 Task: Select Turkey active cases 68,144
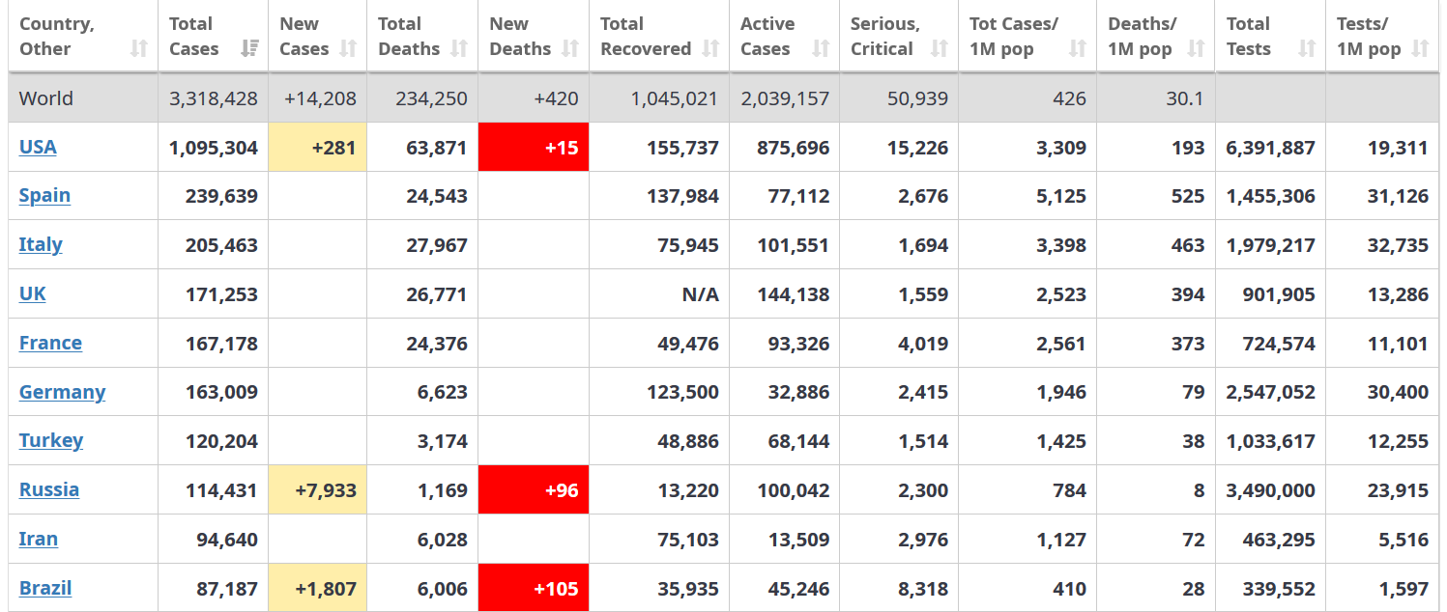(x=797, y=441)
